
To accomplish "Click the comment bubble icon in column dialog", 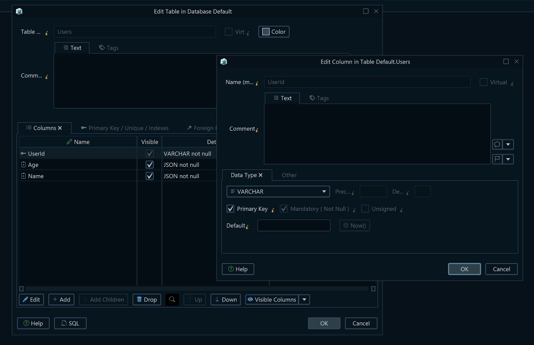I will pyautogui.click(x=497, y=144).
